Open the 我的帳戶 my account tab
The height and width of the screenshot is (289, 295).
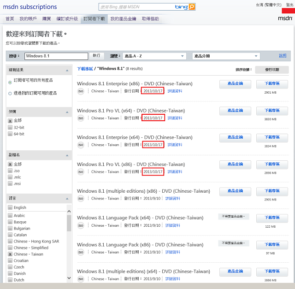pos(28,19)
